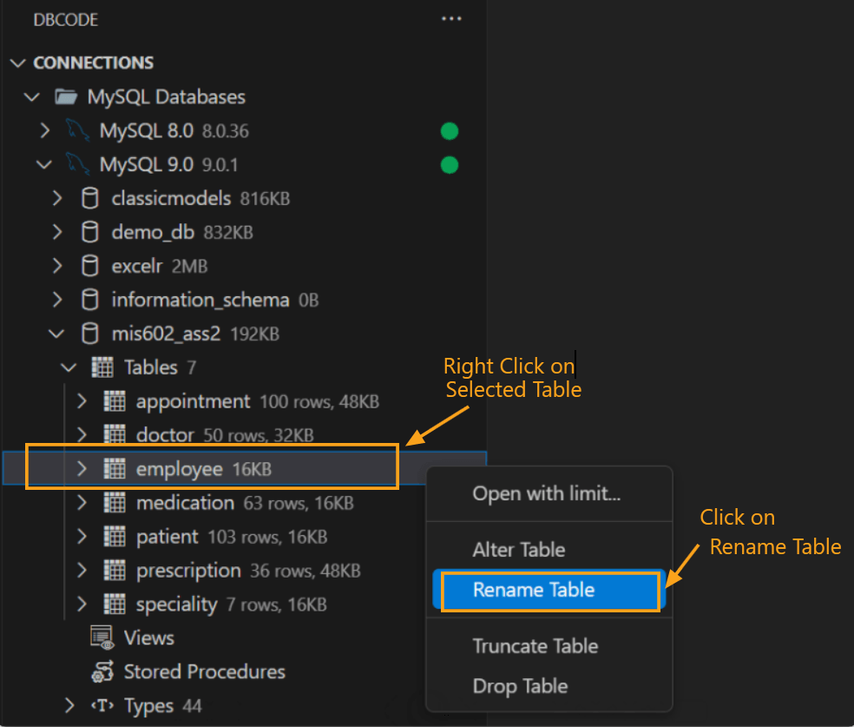Screen dimensions: 854x727
Task: Click the green connection indicator for MySQL 9.0
Action: click(450, 164)
